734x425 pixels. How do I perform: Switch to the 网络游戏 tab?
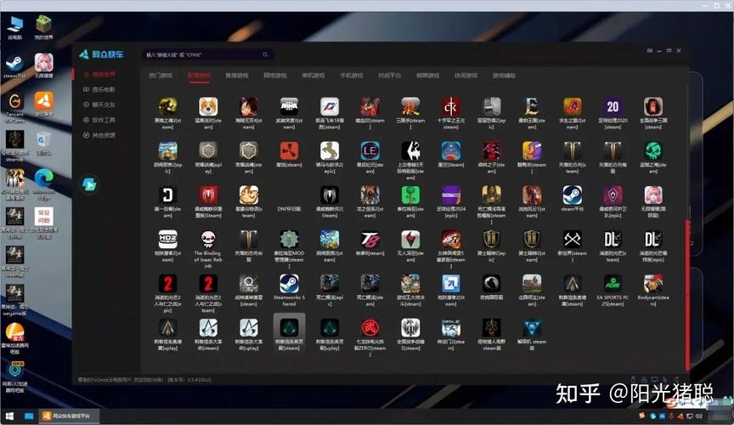pyautogui.click(x=274, y=75)
